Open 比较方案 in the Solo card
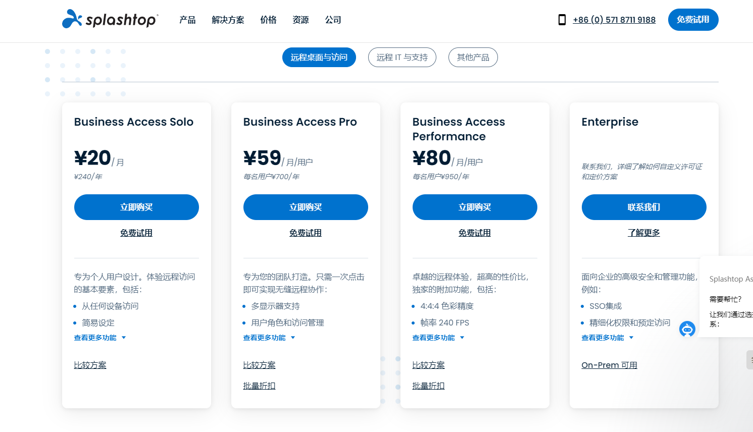Screen dimensions: 753x432 (x=90, y=365)
